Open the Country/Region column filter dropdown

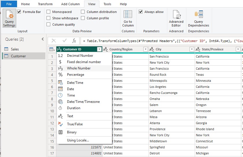[146, 50]
